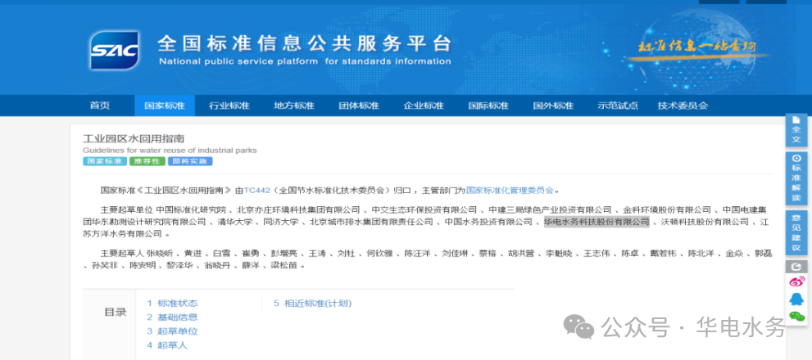
Task: Open the 国际标准 tab
Action: tap(488, 106)
